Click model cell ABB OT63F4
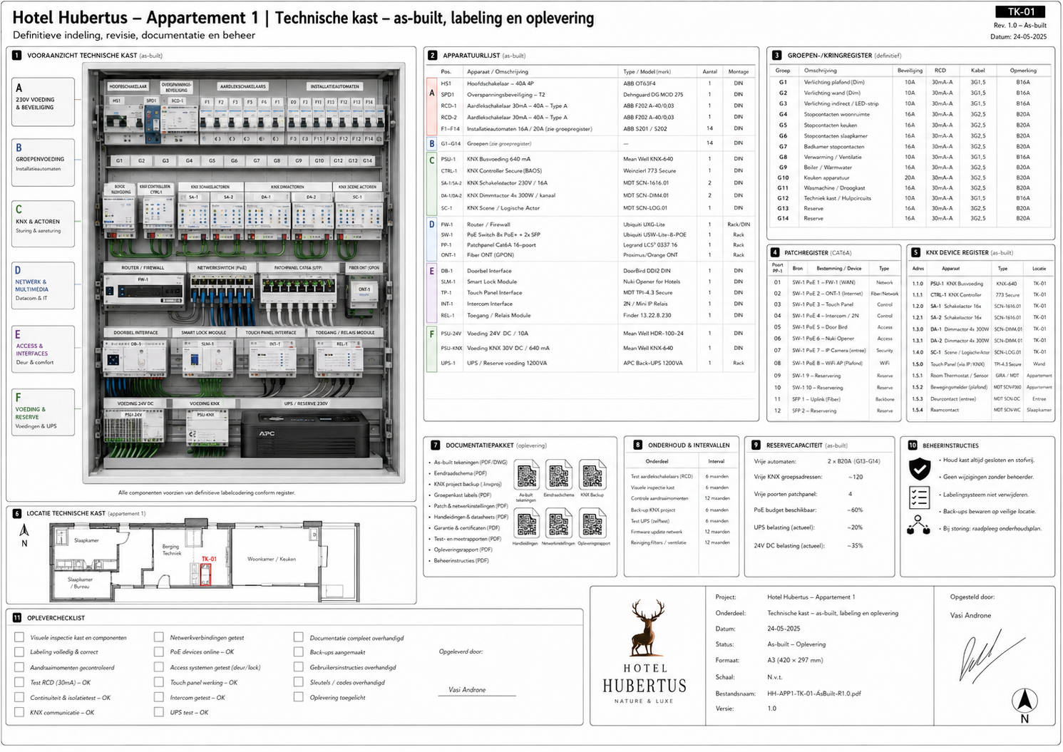Viewport: 1063px width, 752px height. [x=640, y=83]
